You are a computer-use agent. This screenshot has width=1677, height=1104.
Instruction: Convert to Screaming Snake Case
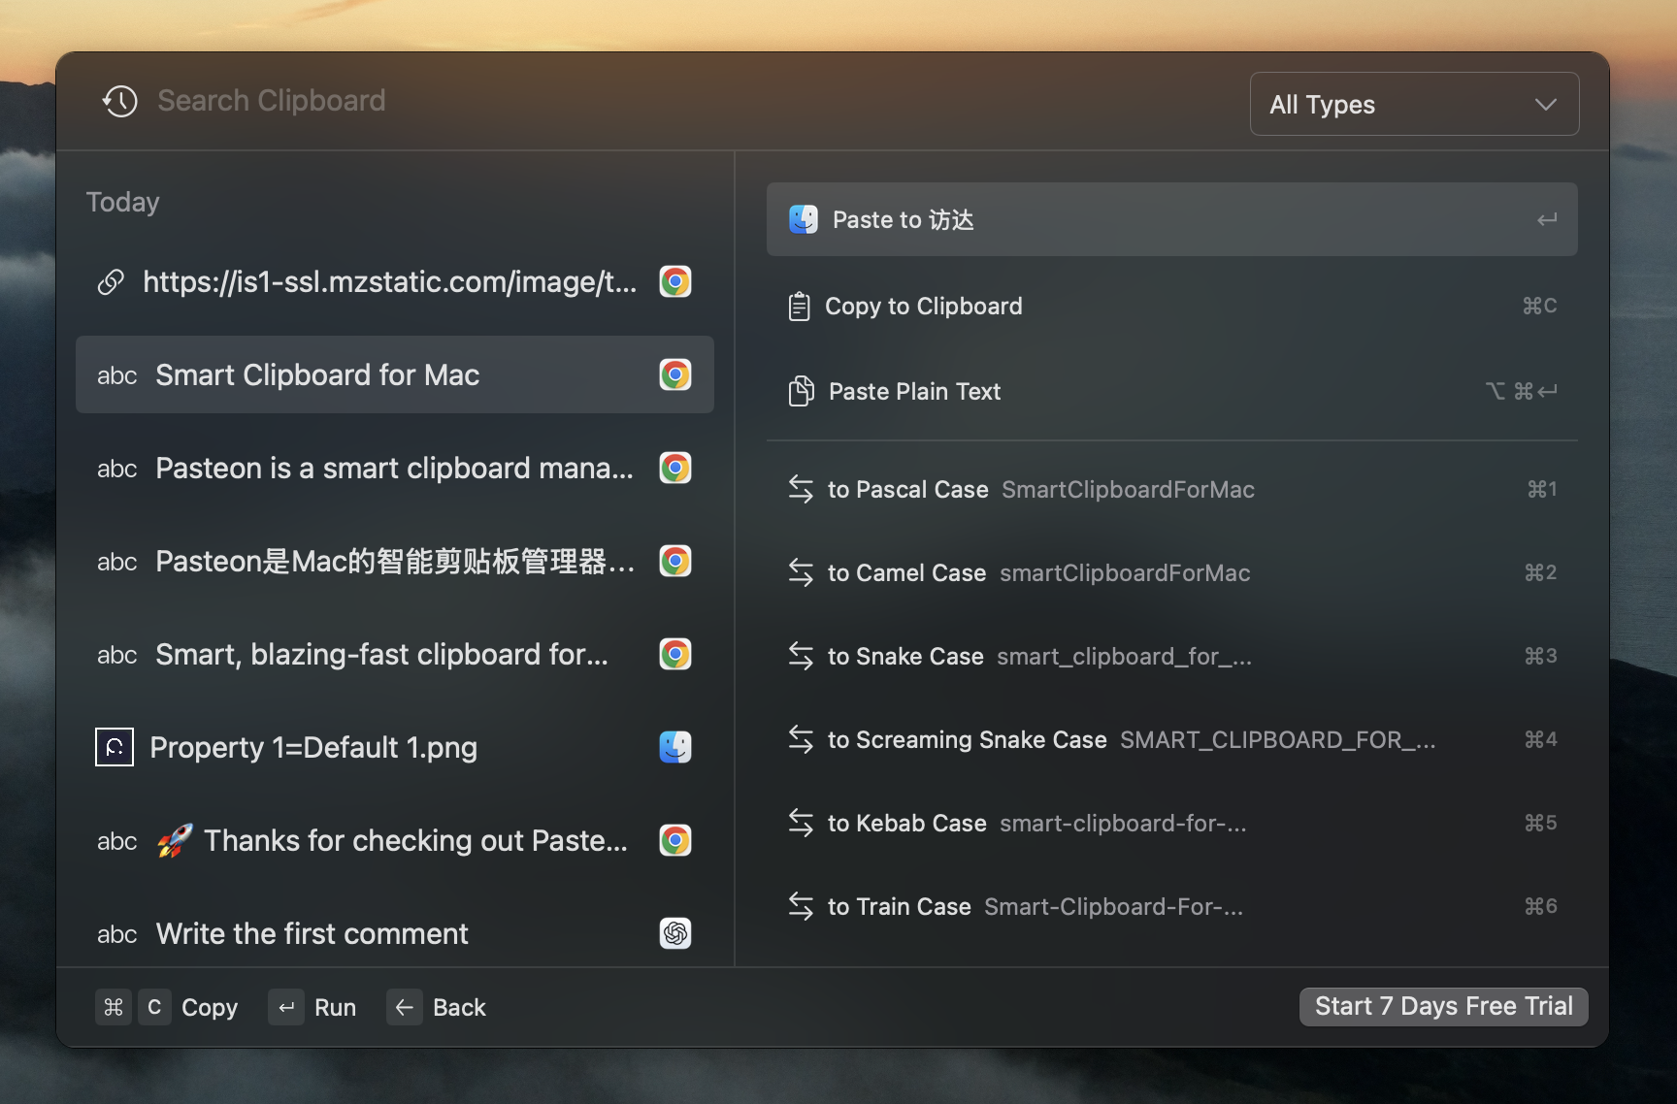[x=1172, y=739]
